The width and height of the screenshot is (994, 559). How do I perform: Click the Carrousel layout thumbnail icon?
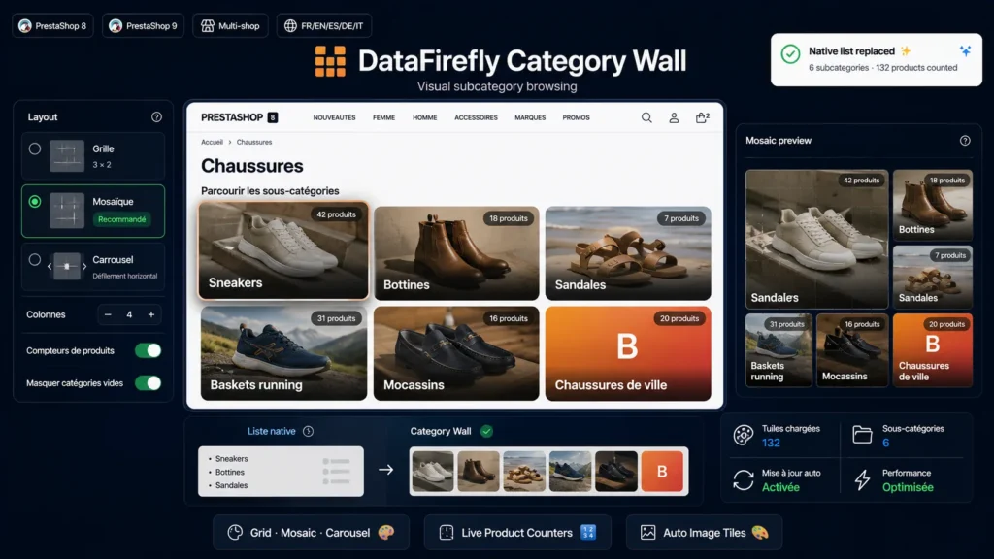point(67,266)
